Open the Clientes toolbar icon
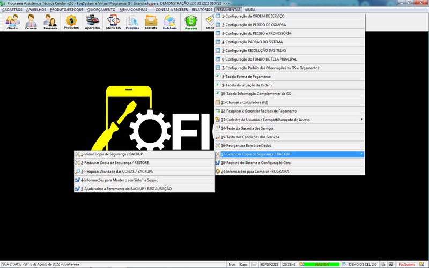This screenshot has width=429, height=268. point(12,22)
